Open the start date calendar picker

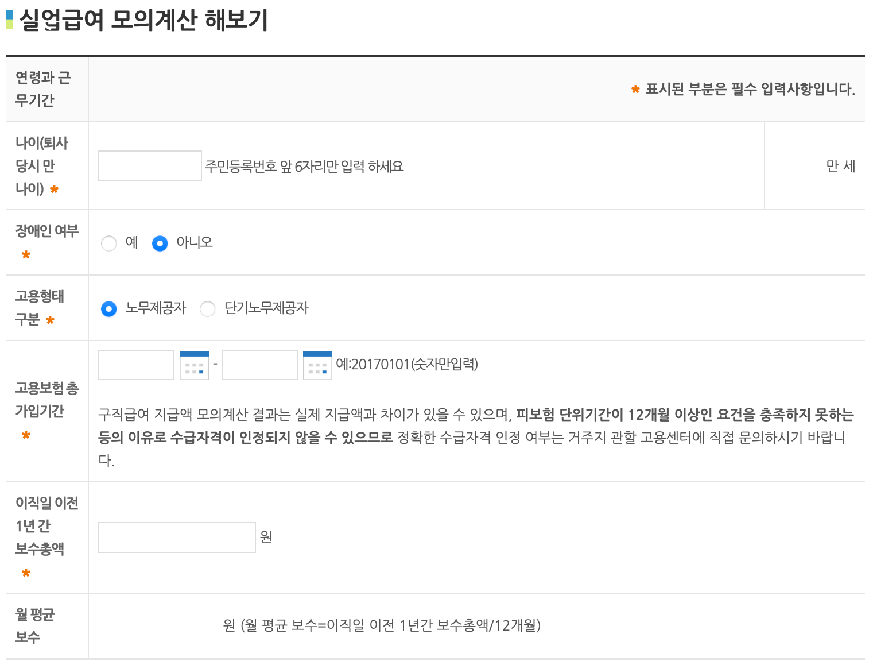tap(194, 365)
